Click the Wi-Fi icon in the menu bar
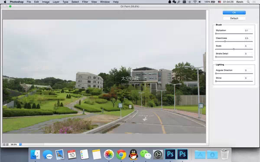 [195, 2]
